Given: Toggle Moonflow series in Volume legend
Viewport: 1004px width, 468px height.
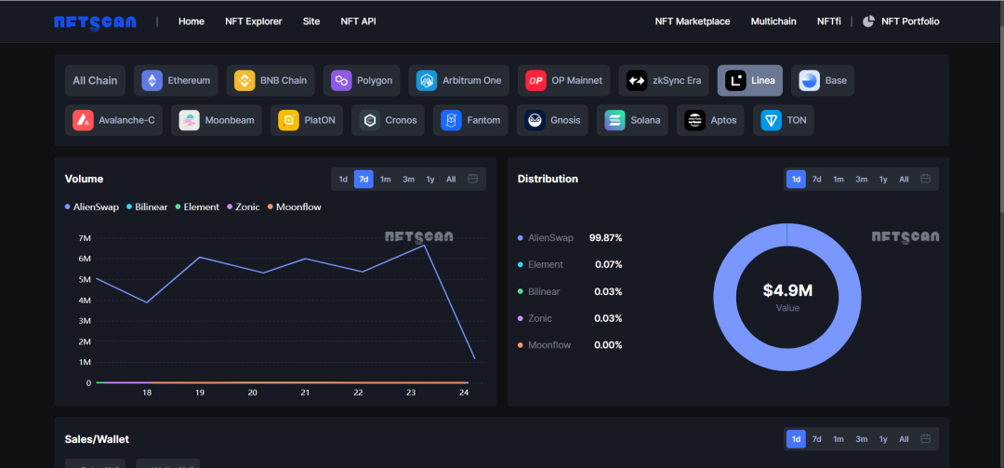Looking at the screenshot, I should pos(294,207).
